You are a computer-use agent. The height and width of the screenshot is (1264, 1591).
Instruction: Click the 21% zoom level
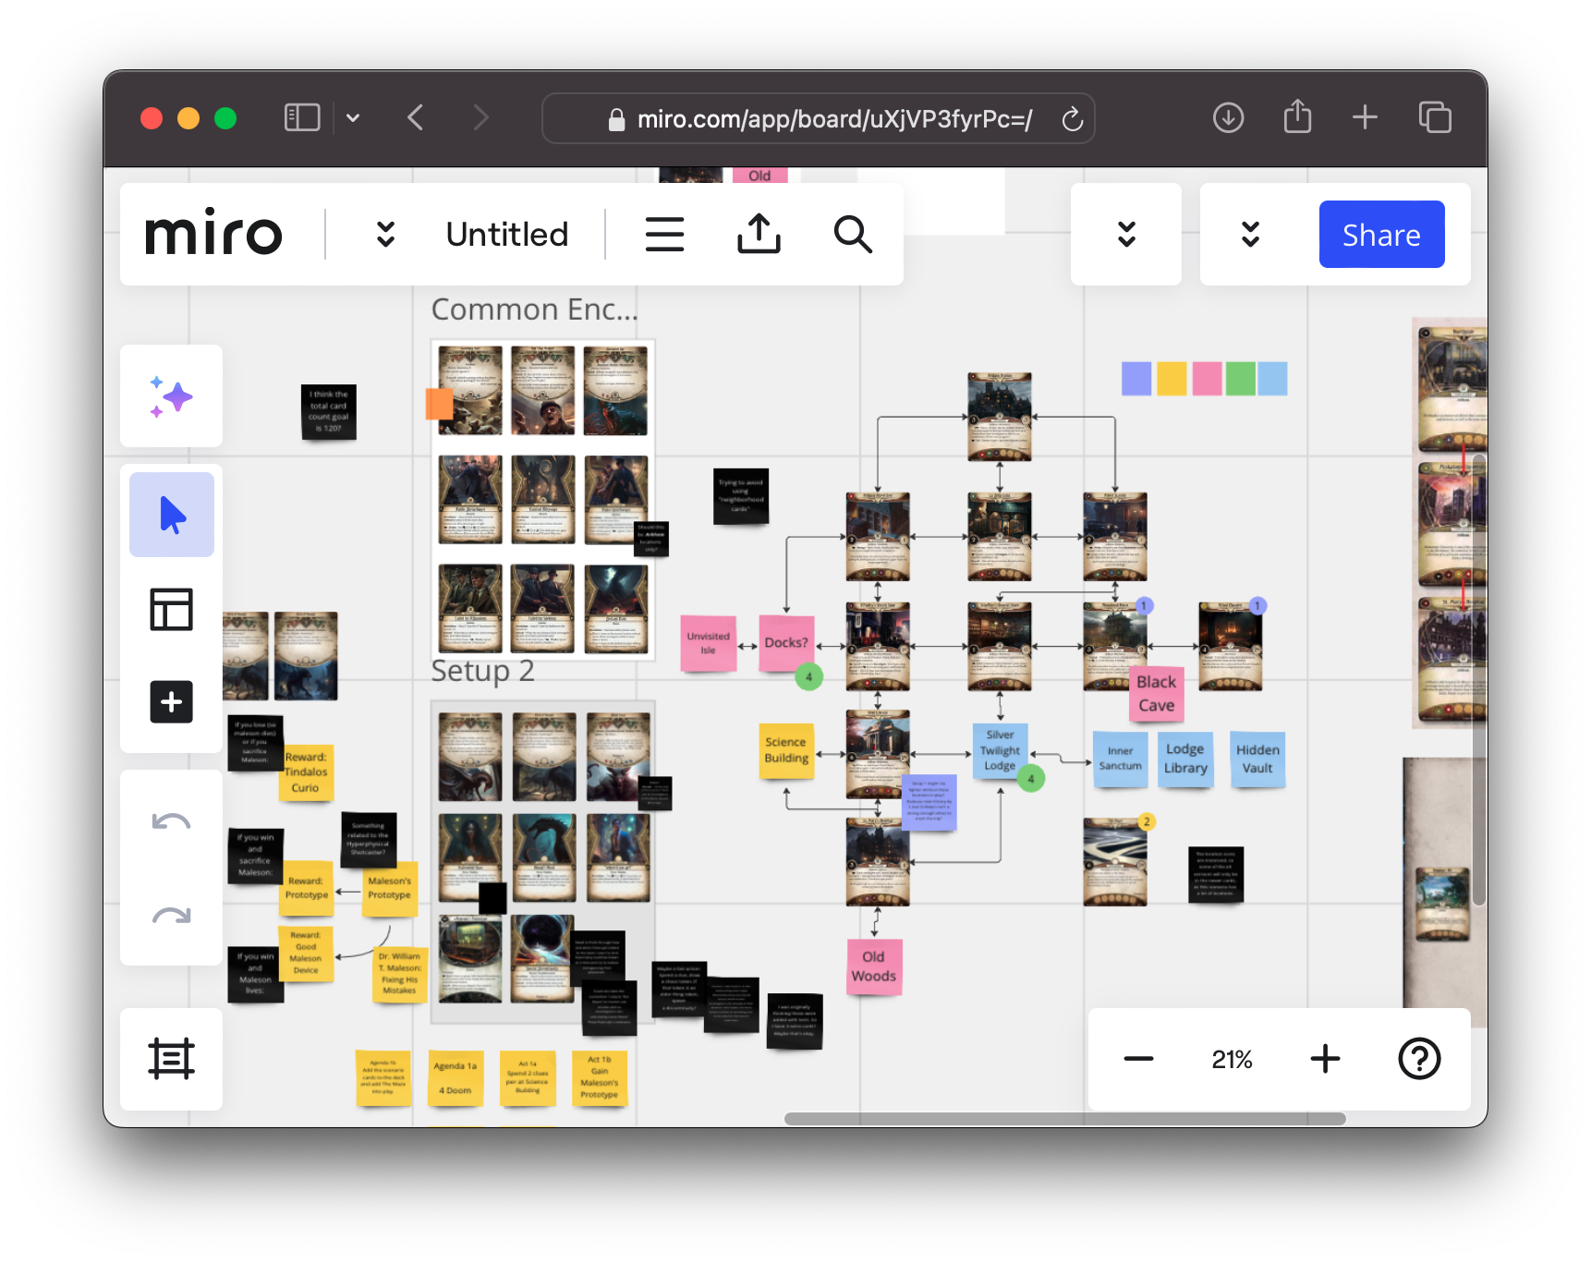(x=1232, y=1059)
